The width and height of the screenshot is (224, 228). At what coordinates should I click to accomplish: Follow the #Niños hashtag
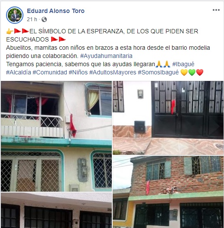[x=78, y=72]
